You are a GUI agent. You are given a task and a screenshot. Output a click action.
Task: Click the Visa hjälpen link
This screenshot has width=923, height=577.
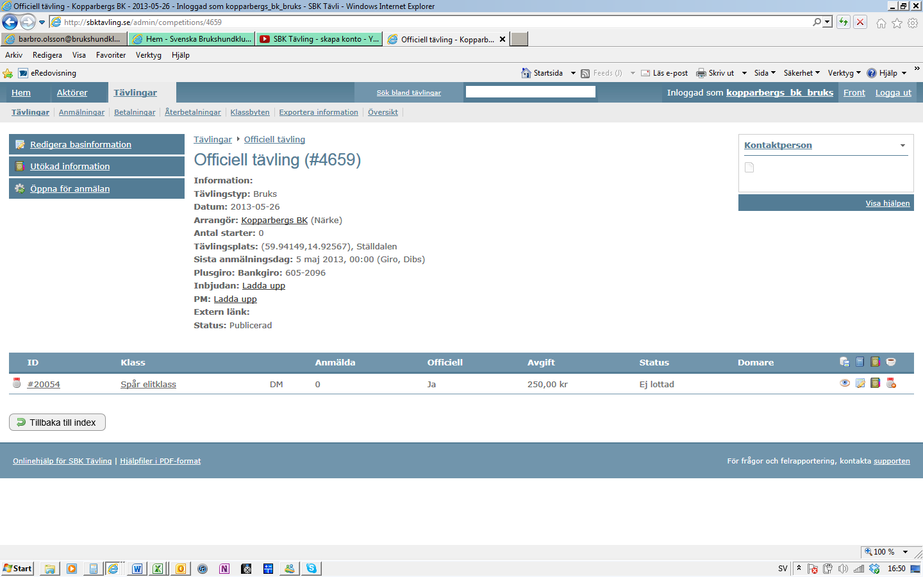[x=888, y=203]
